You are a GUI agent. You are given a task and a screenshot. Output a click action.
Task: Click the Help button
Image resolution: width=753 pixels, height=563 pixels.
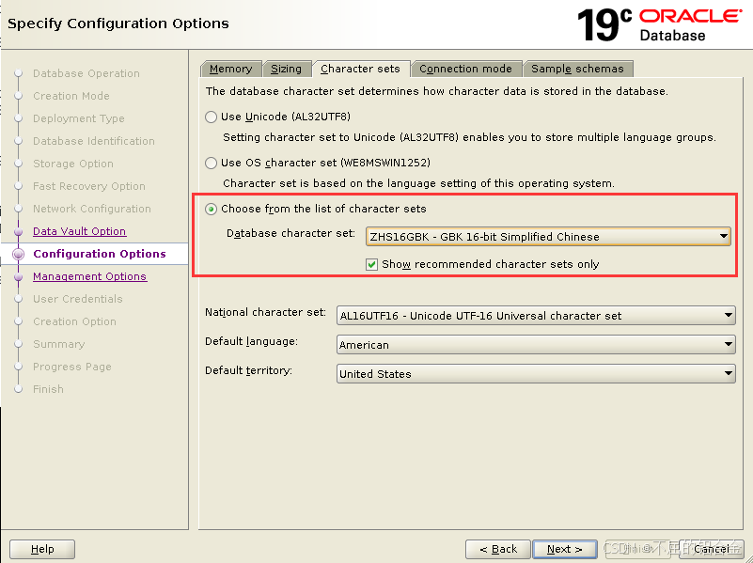coord(42,549)
